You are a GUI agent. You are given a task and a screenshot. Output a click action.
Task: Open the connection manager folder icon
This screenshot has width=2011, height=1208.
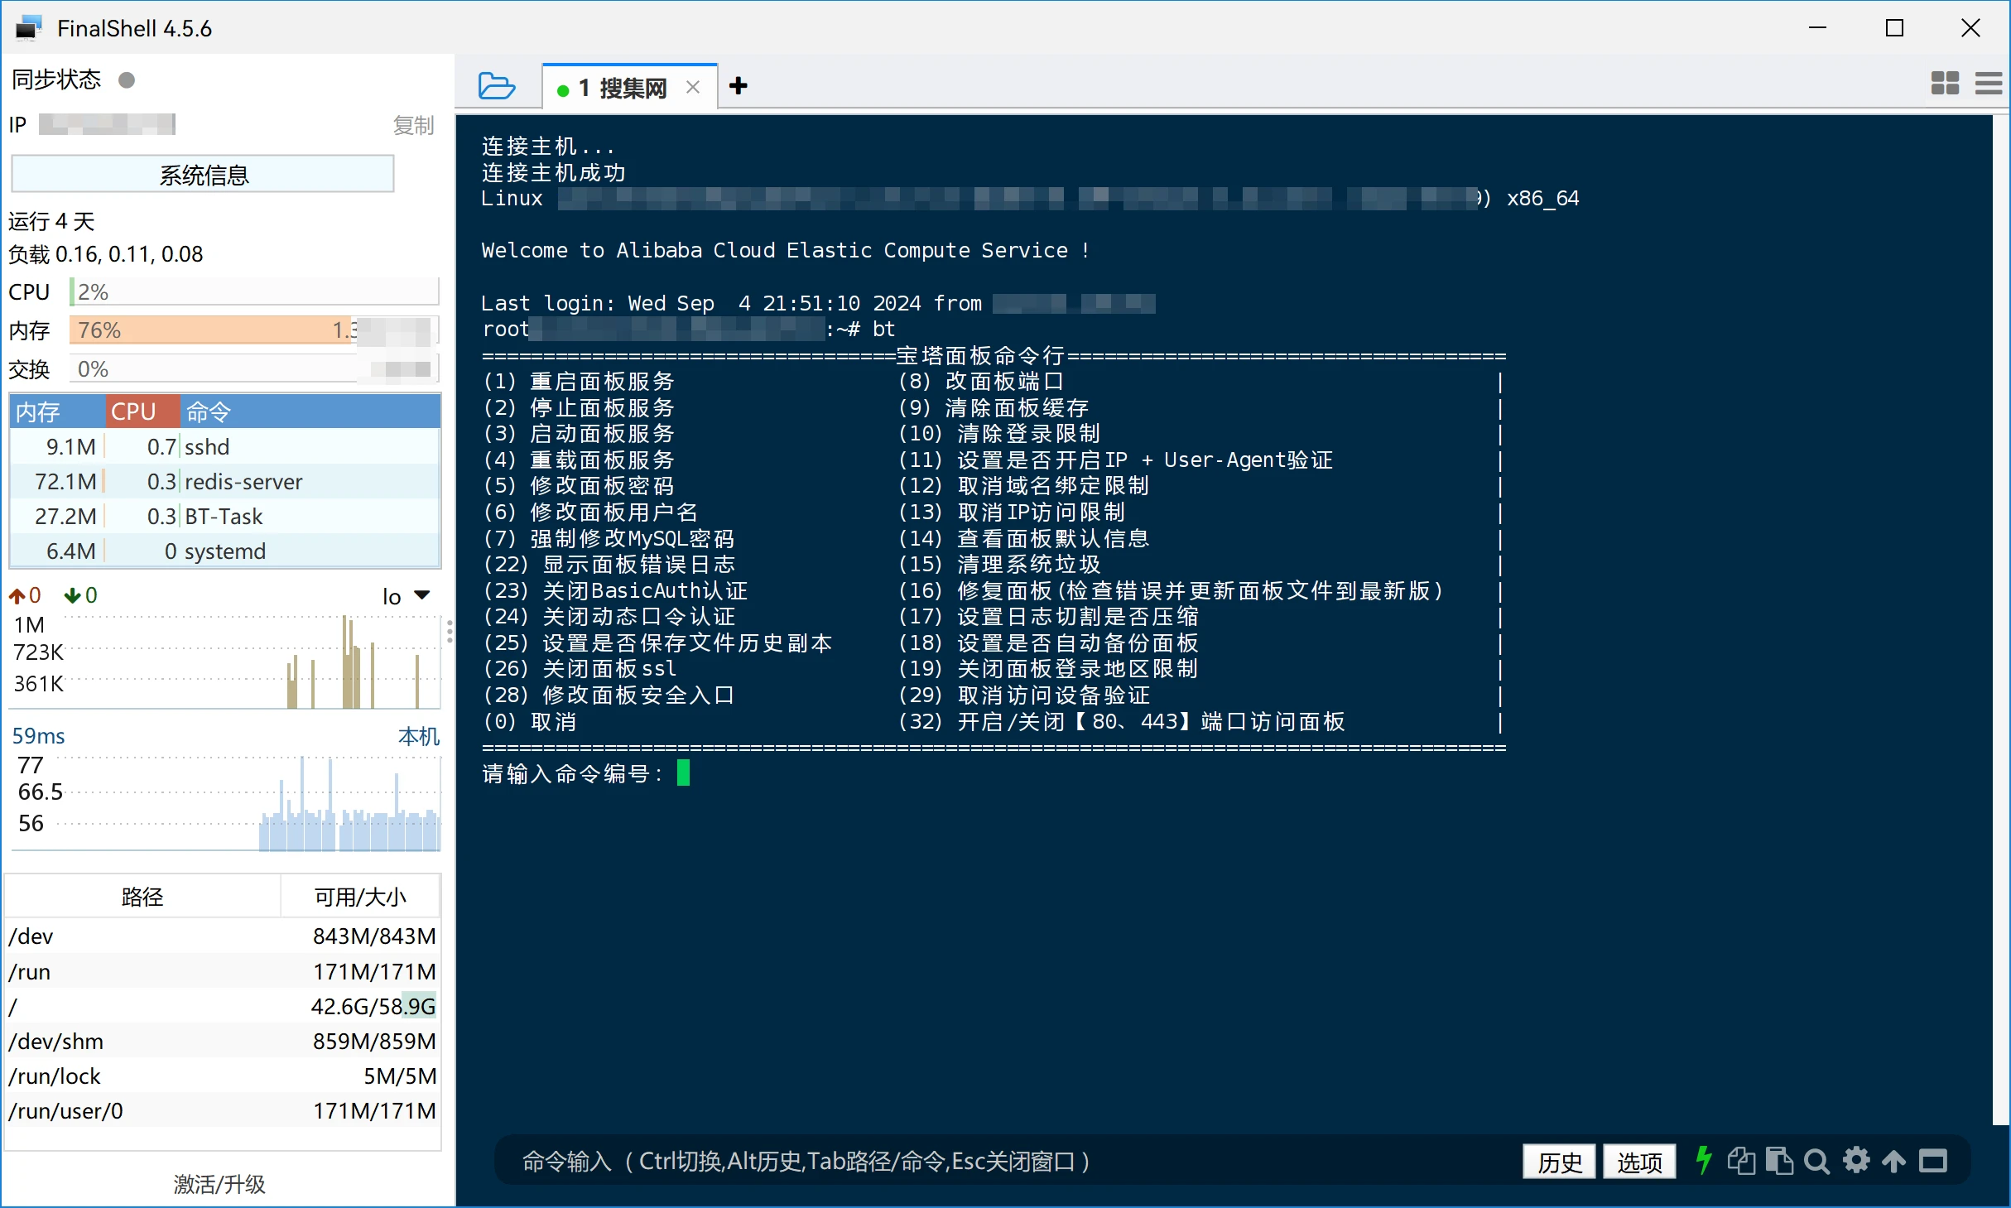(496, 86)
